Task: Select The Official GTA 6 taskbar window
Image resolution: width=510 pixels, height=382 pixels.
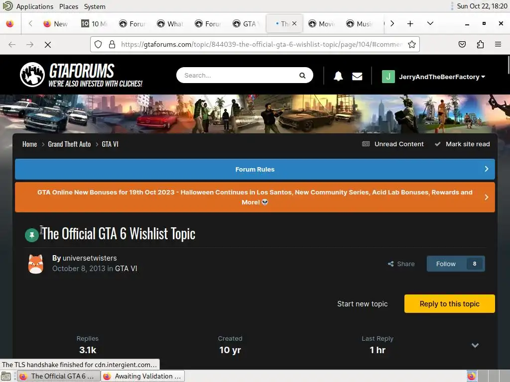Action: (x=59, y=376)
